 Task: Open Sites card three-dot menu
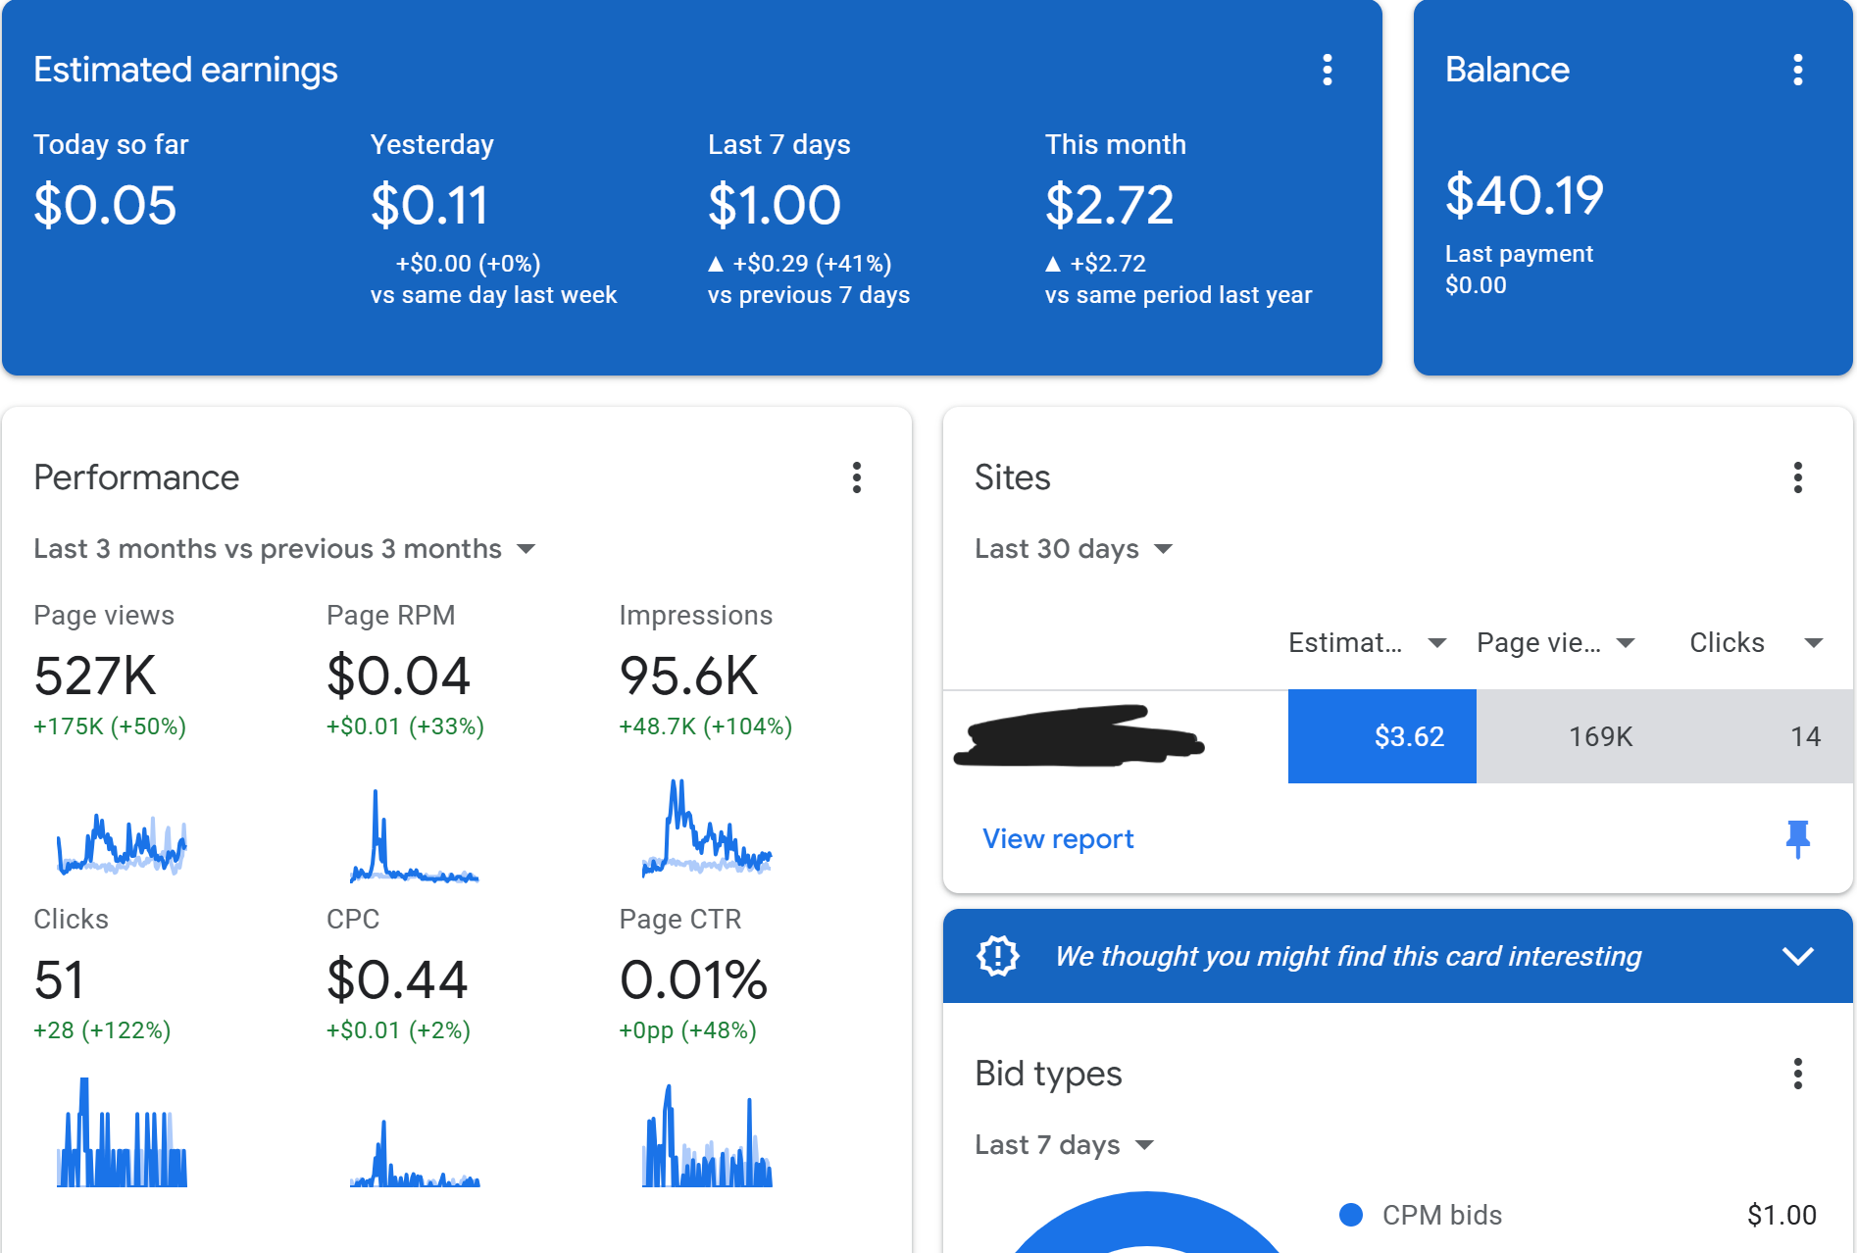(1797, 477)
